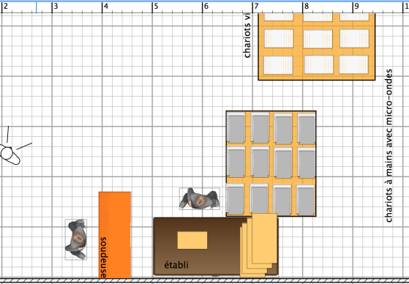Viewport: 409px width, 284px height.
Task: Select the stacked yellow sheets on workbench
Action: [259, 245]
